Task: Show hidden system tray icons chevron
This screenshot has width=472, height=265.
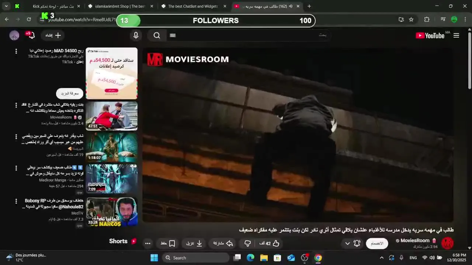Action: click(381, 258)
